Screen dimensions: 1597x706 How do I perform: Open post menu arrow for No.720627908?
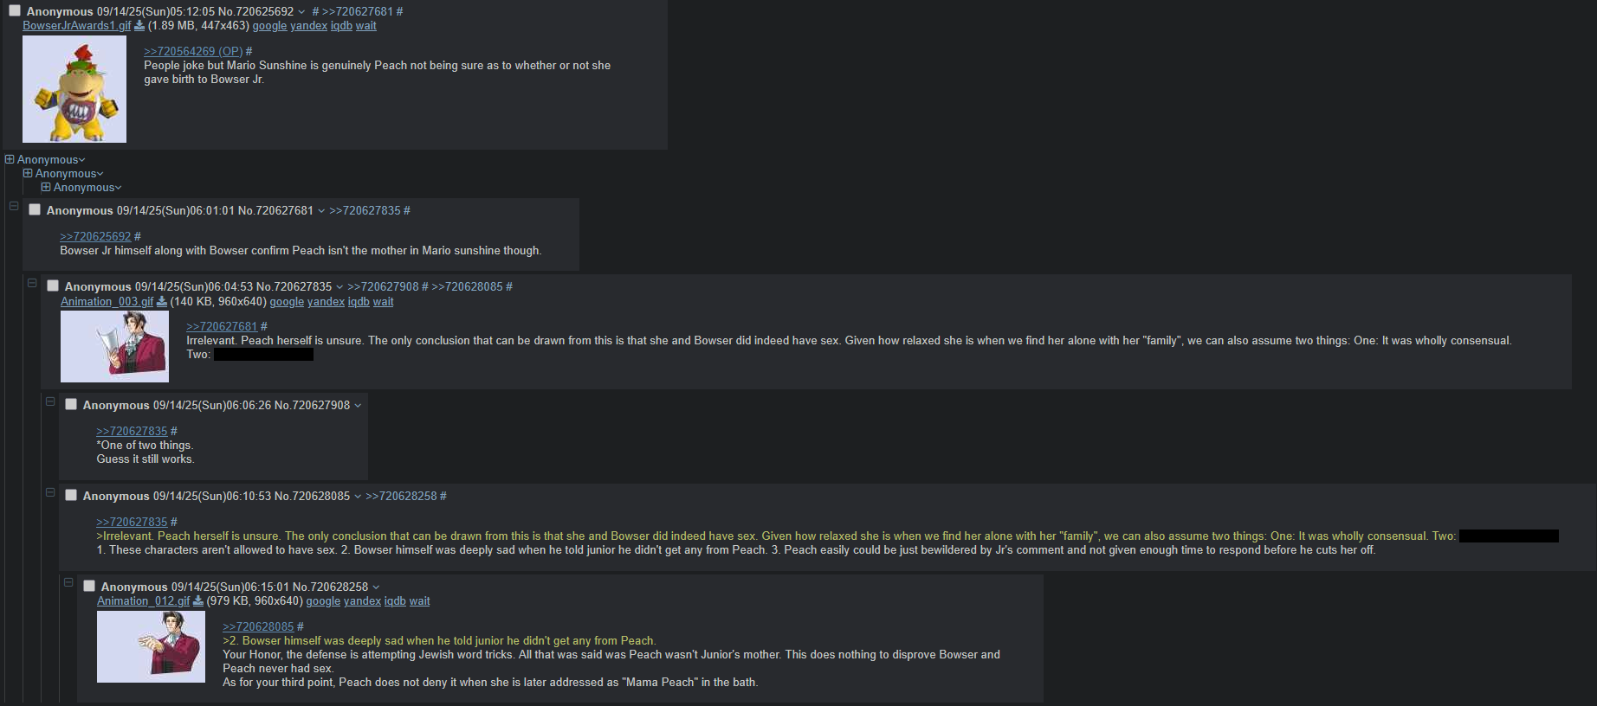358,406
